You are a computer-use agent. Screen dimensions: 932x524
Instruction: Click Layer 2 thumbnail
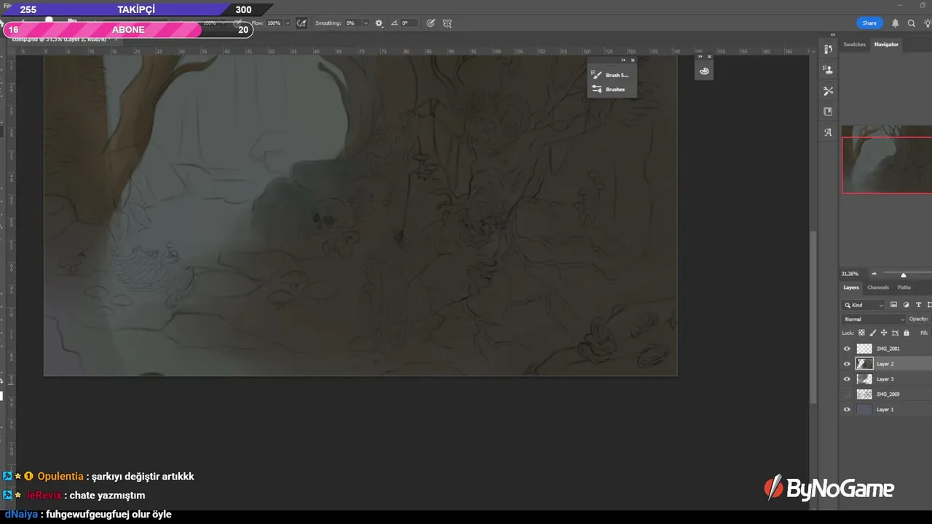tap(864, 364)
